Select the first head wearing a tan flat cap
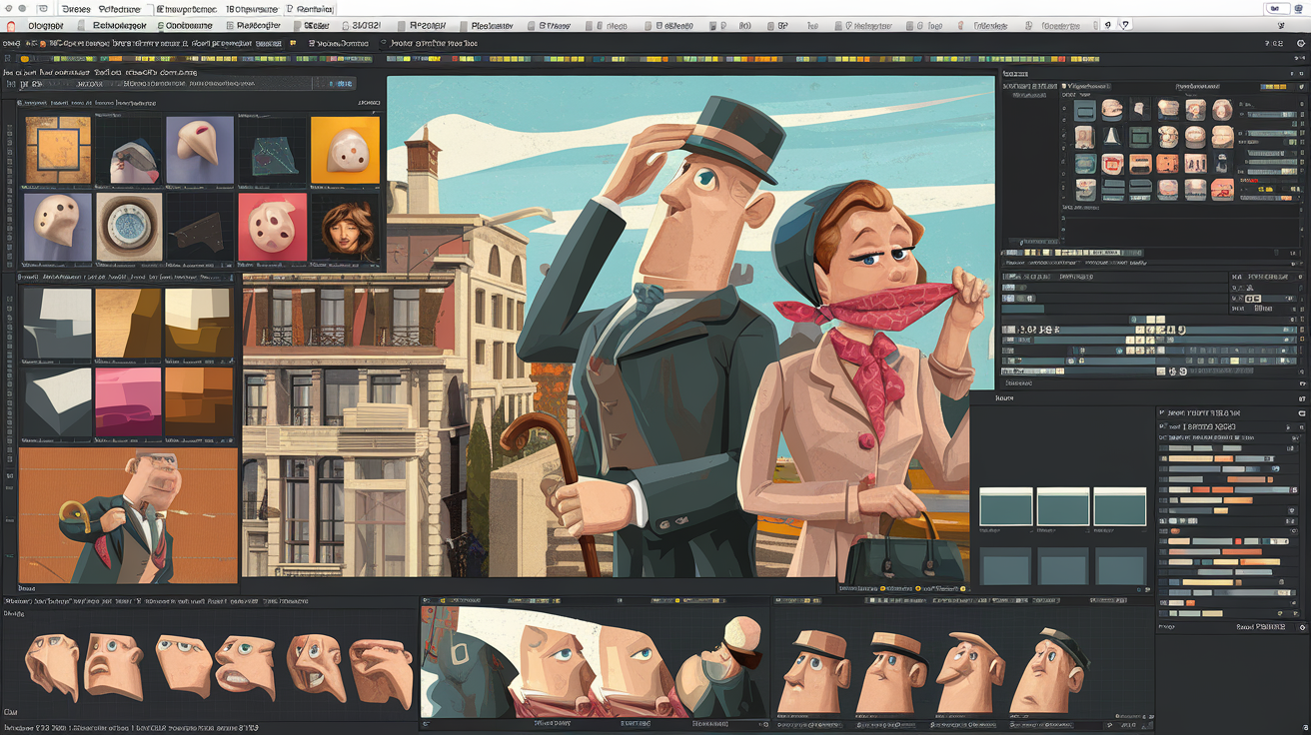 815,669
